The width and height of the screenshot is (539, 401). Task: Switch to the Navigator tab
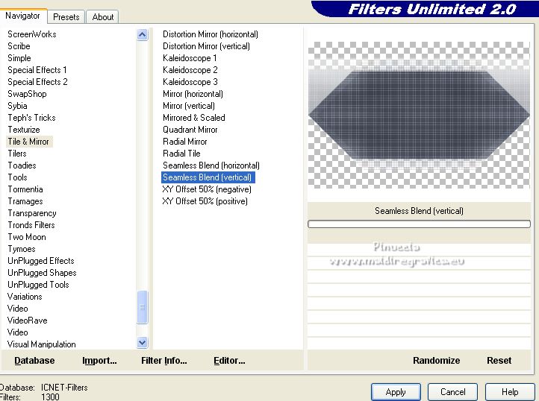click(x=22, y=16)
